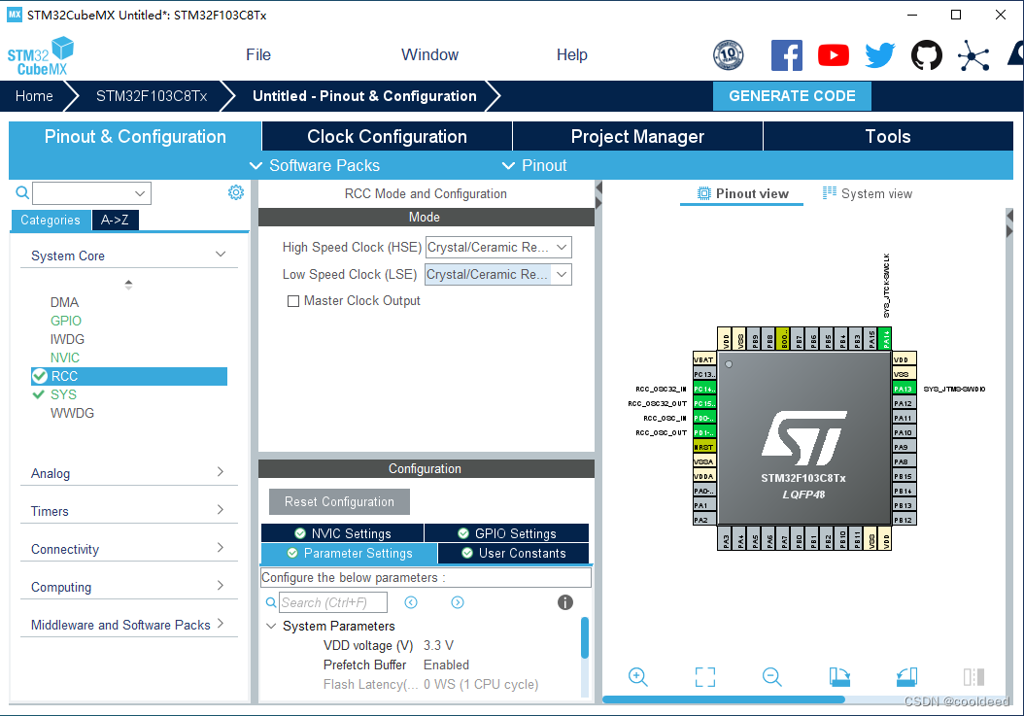
Task: Go to next search result arrow
Action: (458, 602)
